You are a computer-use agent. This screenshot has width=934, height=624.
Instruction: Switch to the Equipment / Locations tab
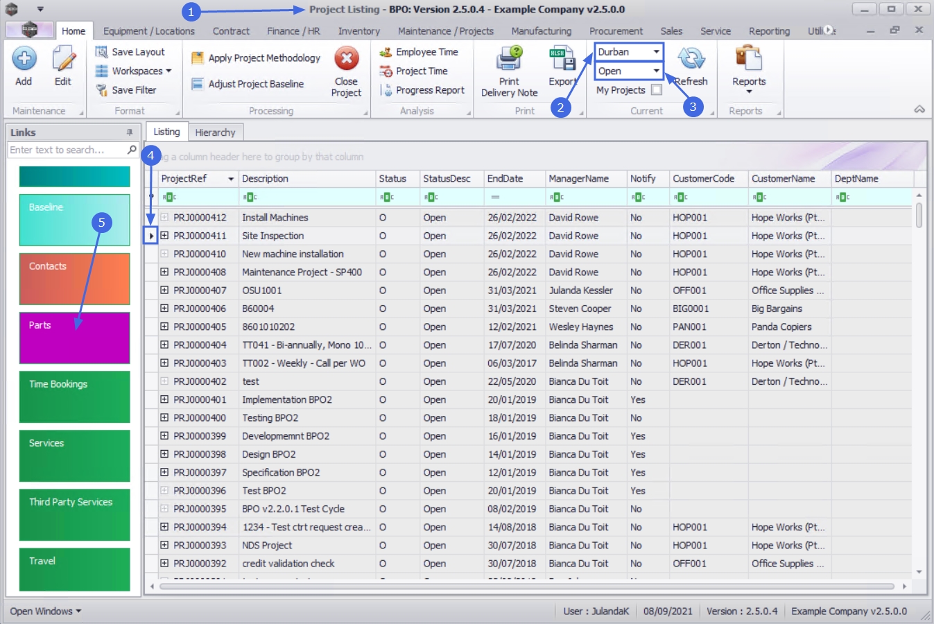pyautogui.click(x=149, y=31)
